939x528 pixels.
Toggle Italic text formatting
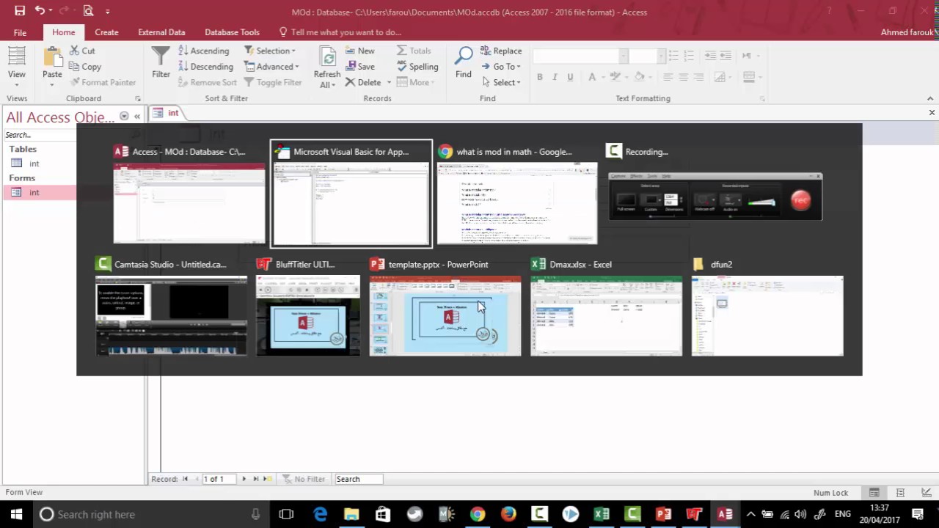pyautogui.click(x=555, y=77)
